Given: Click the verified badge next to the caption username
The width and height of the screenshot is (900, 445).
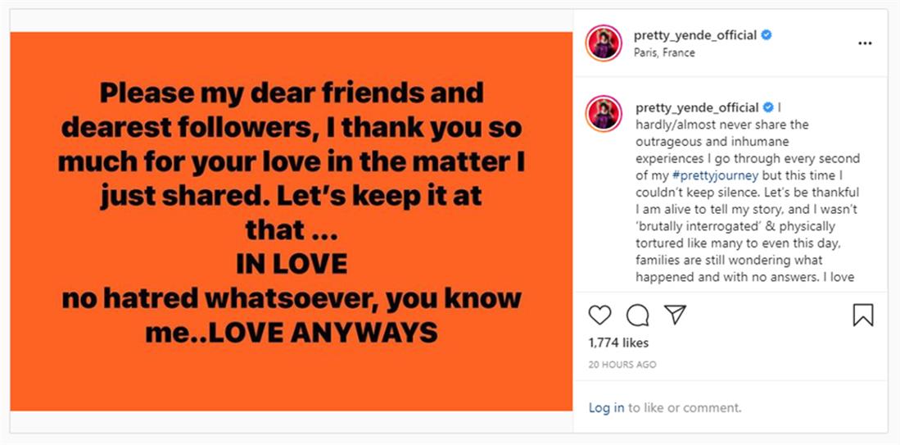Looking at the screenshot, I should [768, 107].
